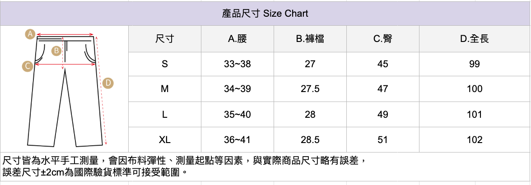Click the 33~38 waist cell
The width and height of the screenshot is (531, 185).
click(238, 64)
